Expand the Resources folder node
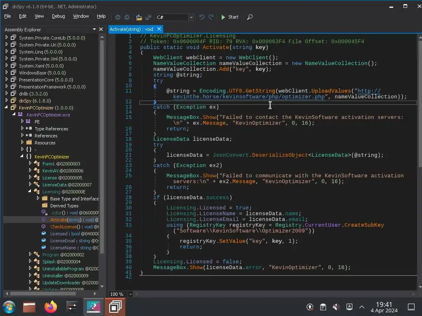The width and height of the screenshot is (422, 316). coord(22,142)
